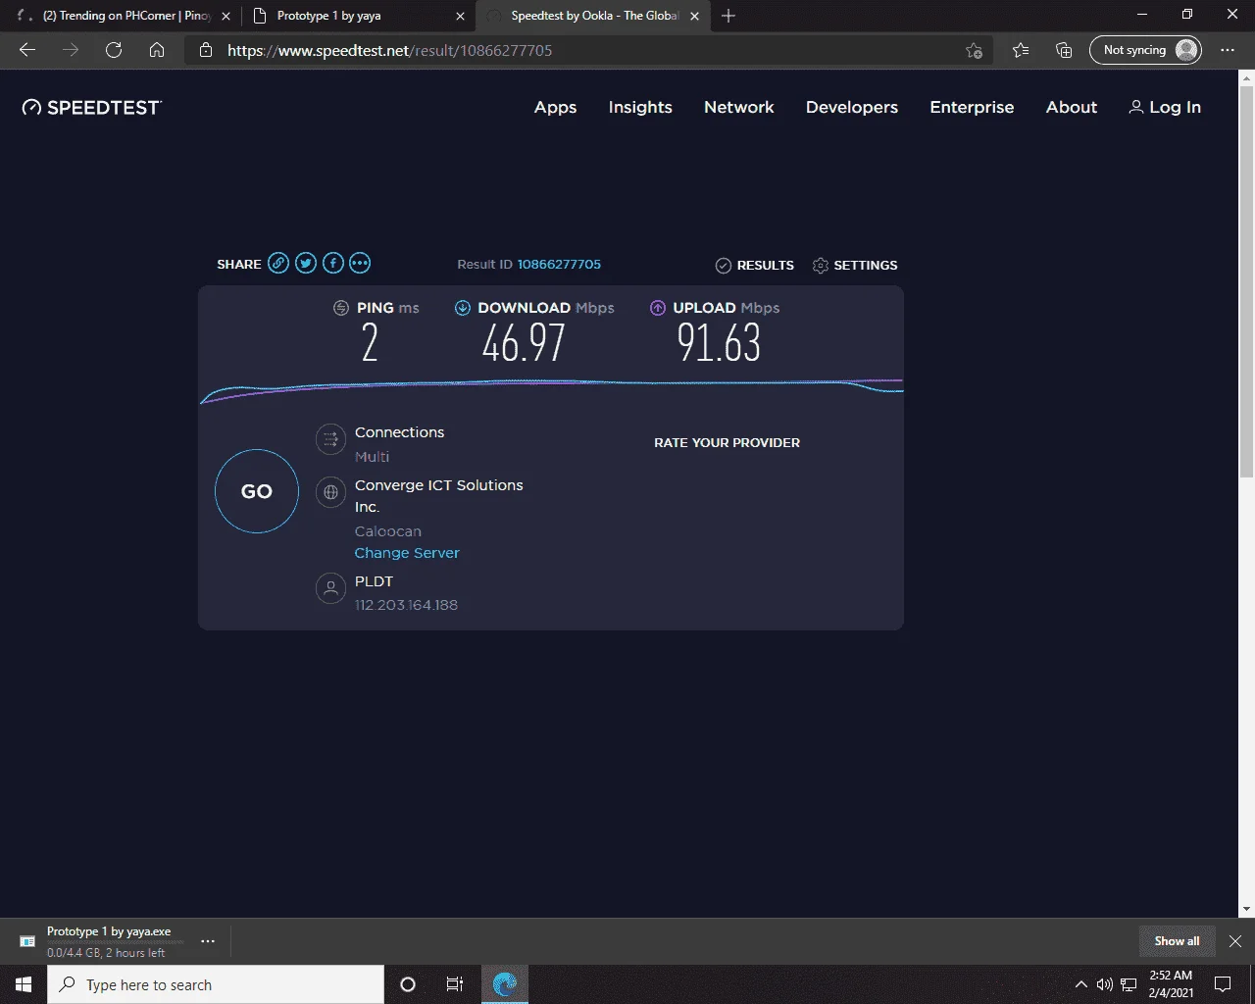Open the SETTINGS page

(x=855, y=265)
